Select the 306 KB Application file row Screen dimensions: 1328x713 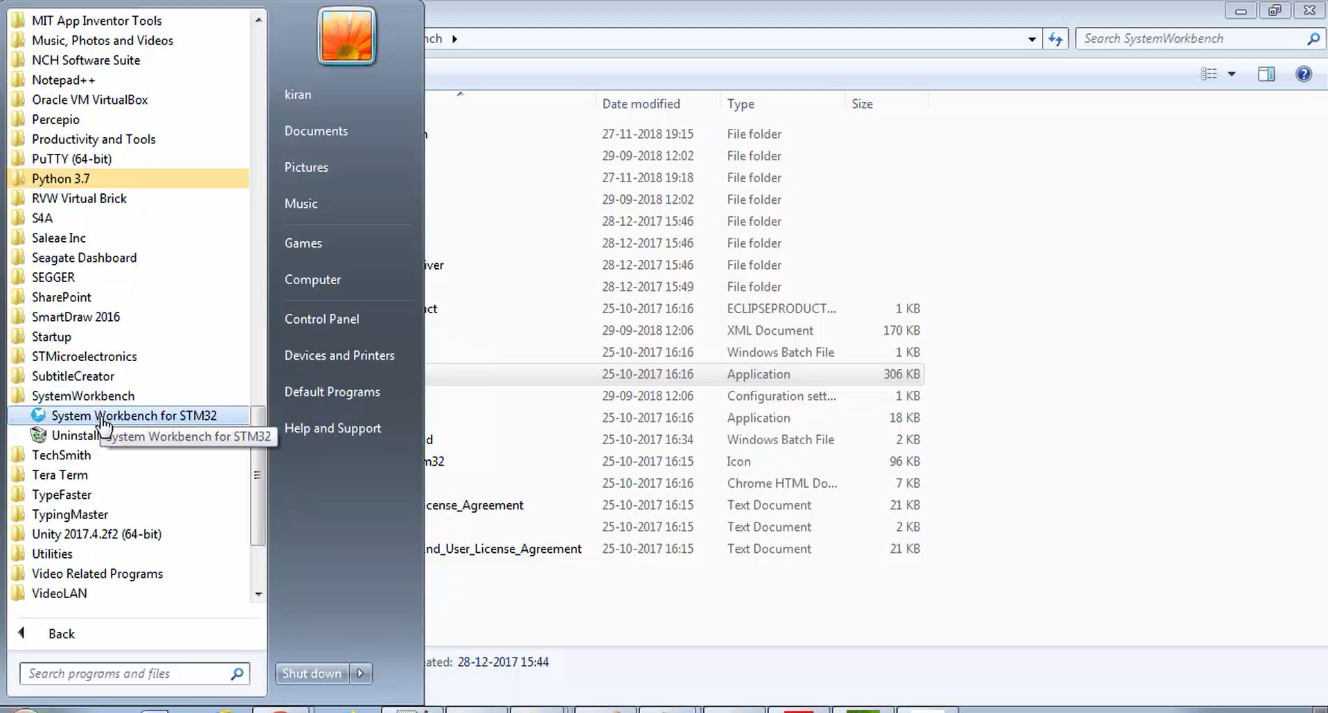point(675,374)
